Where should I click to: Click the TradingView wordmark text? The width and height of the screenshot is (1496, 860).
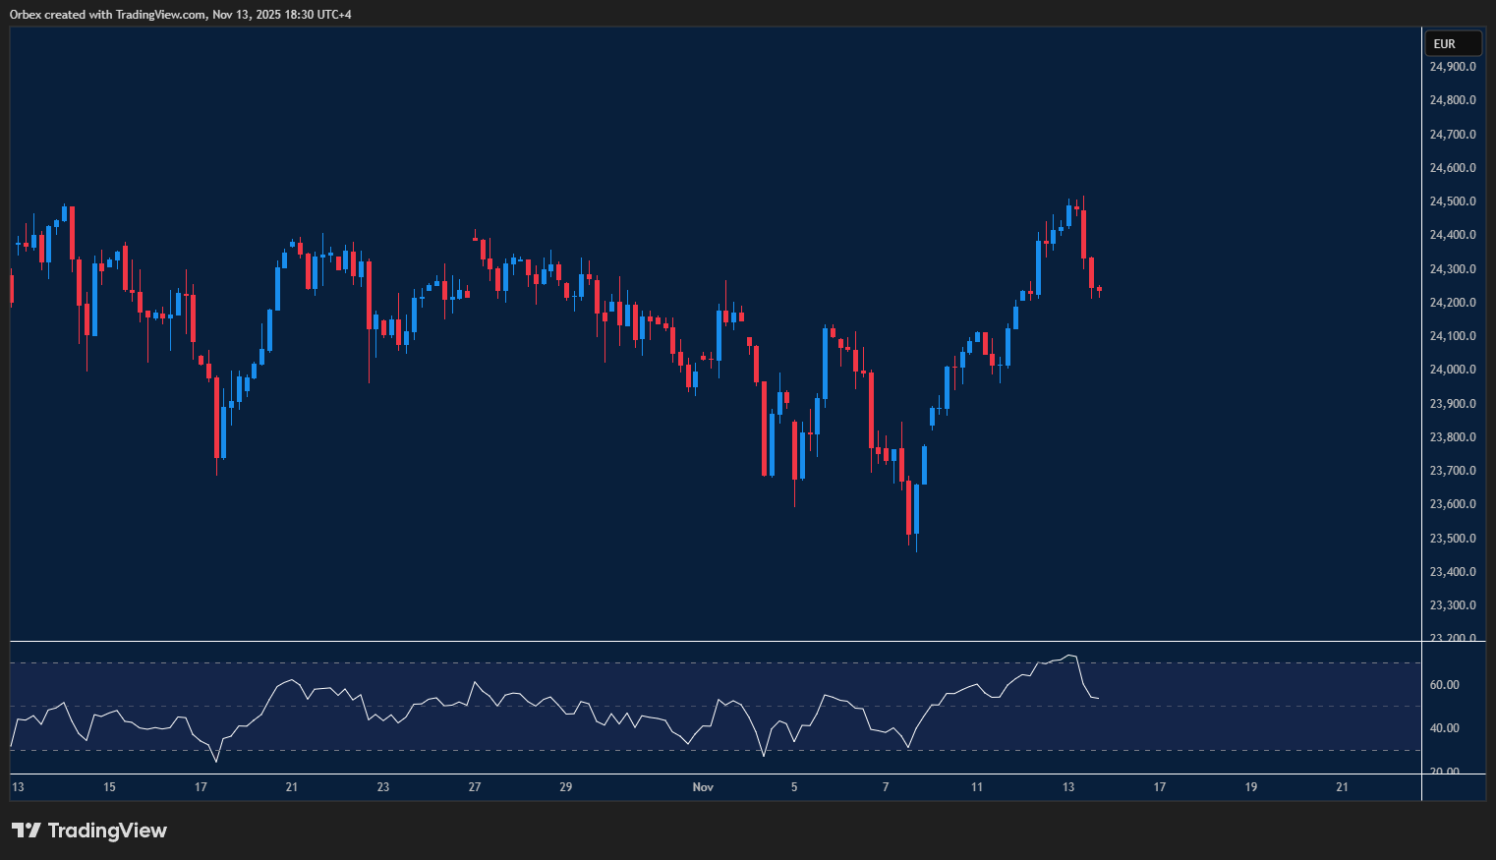click(107, 831)
